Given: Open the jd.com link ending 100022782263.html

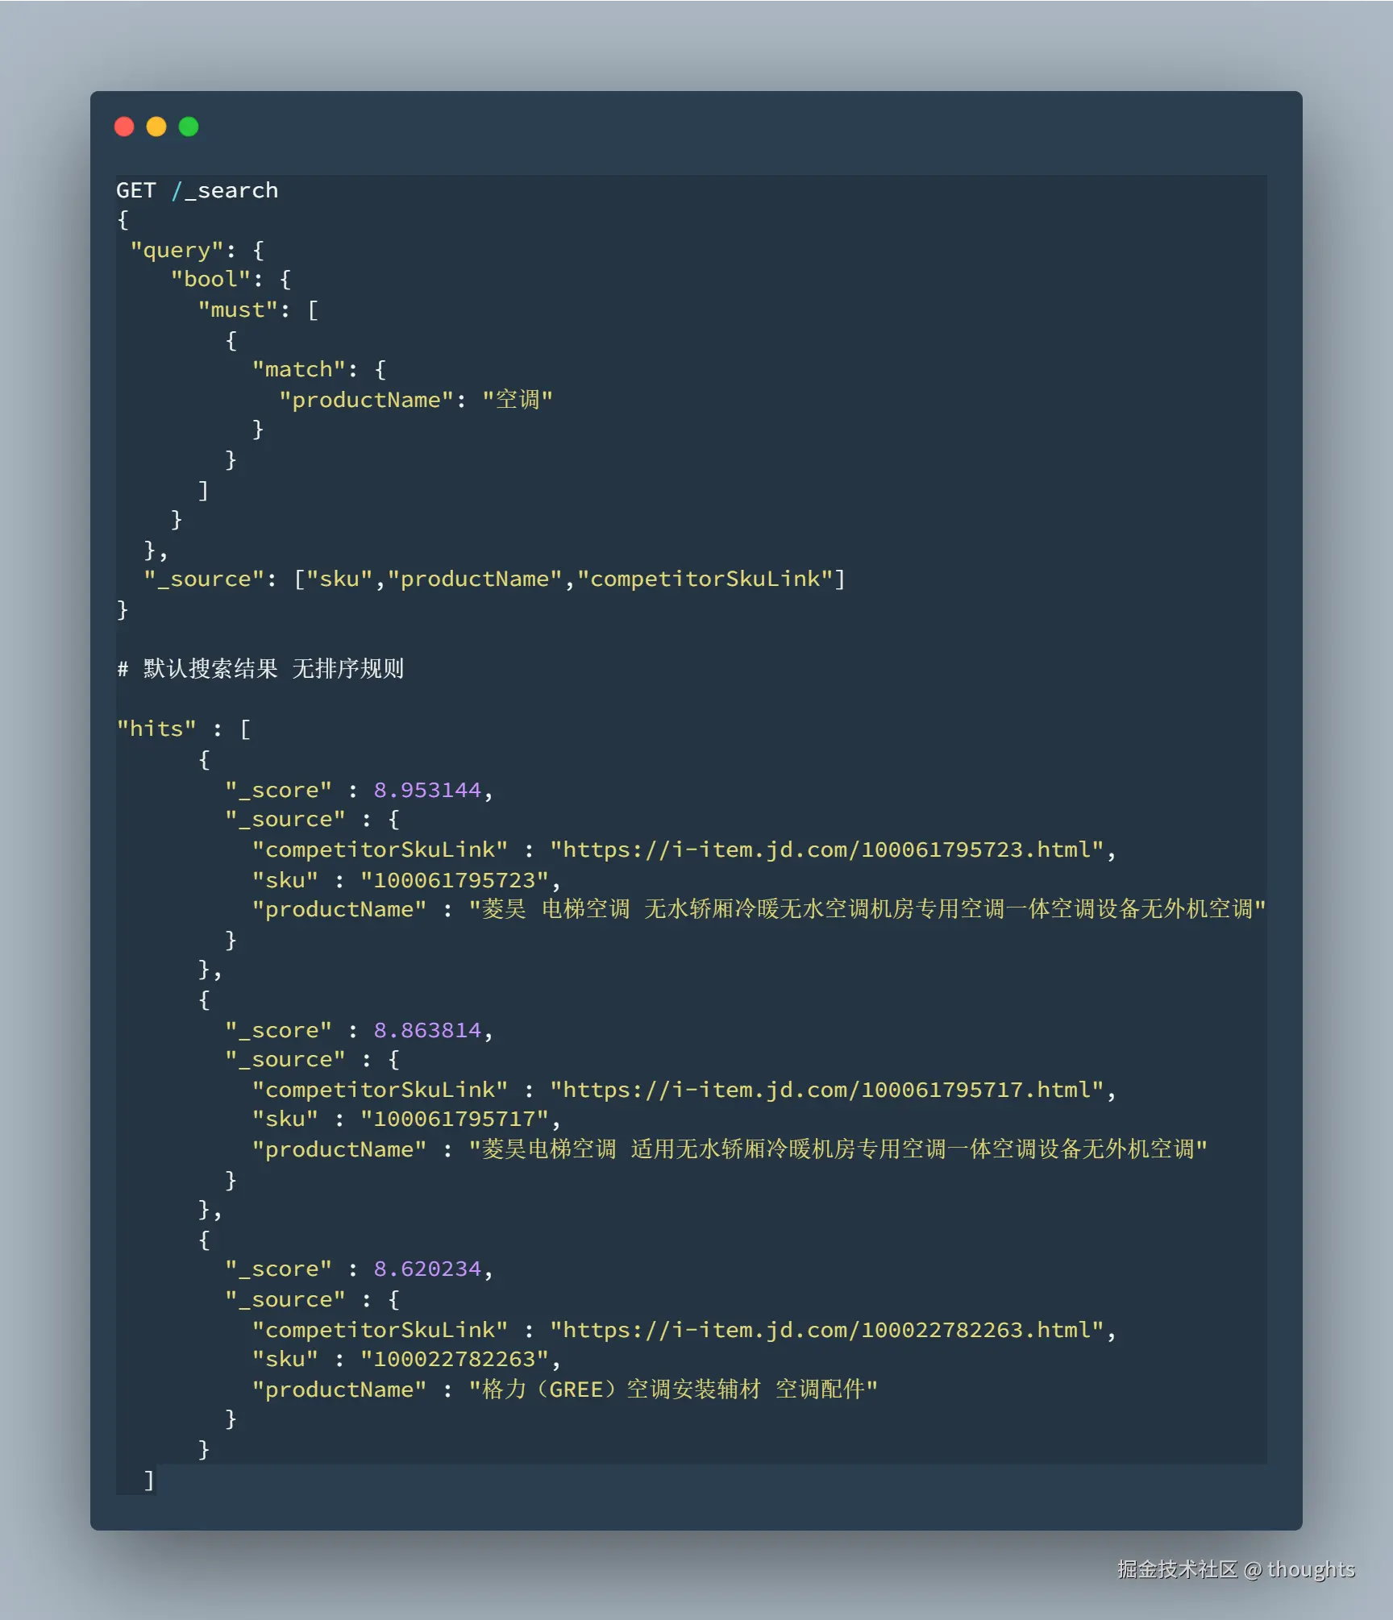Looking at the screenshot, I should click(x=827, y=1330).
